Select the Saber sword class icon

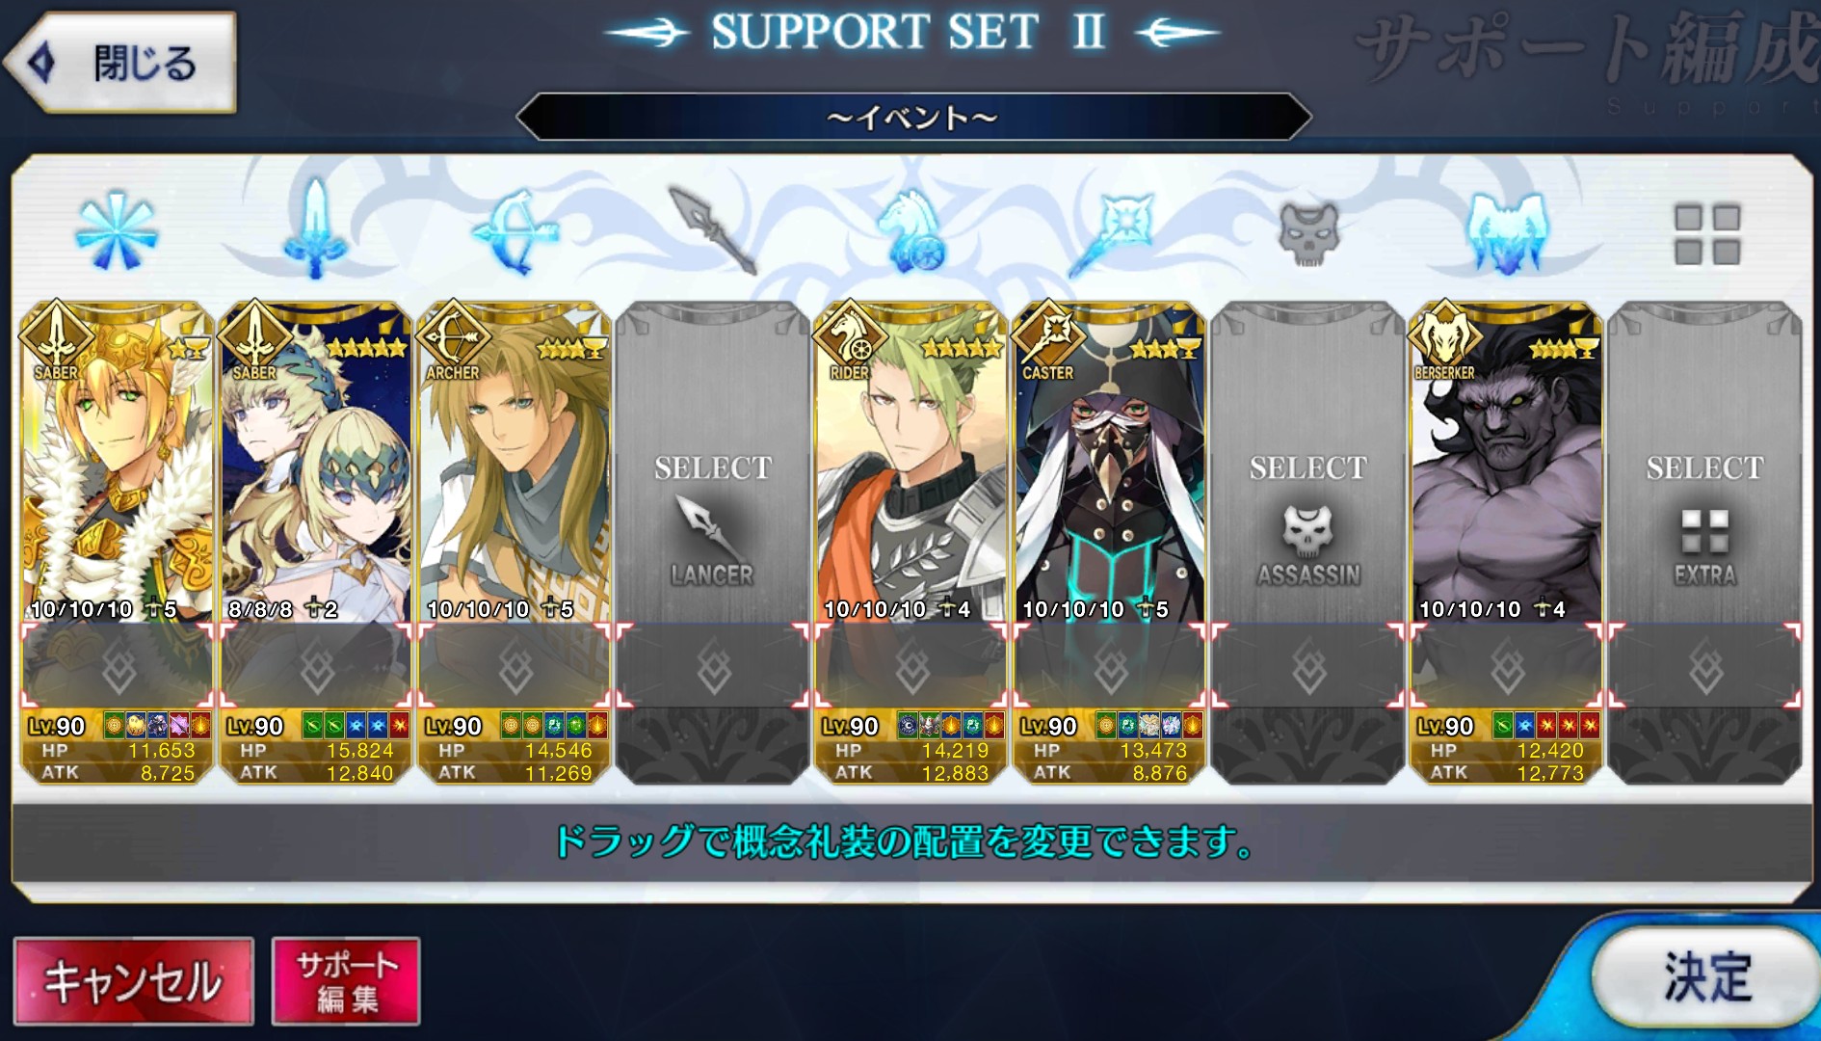[x=315, y=229]
